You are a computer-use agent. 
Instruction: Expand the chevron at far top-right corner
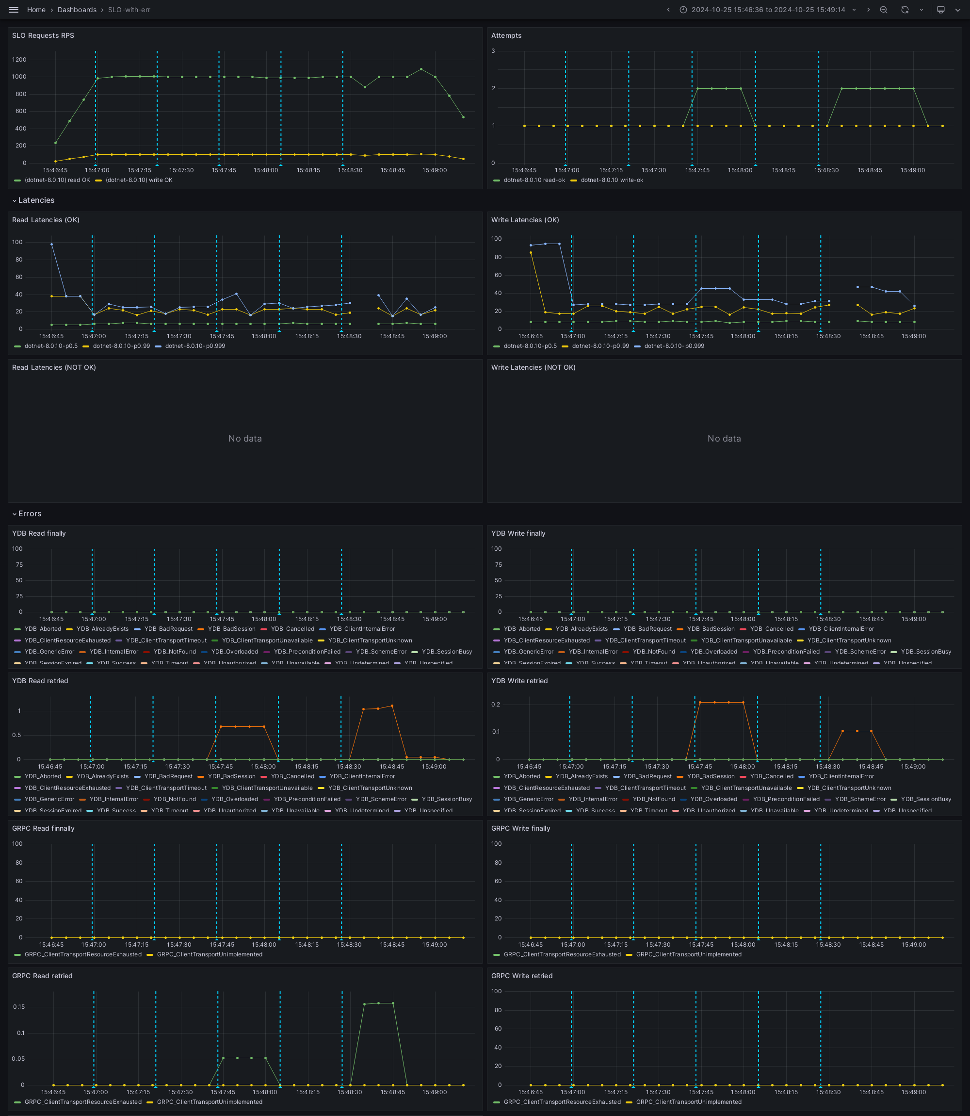tap(958, 10)
